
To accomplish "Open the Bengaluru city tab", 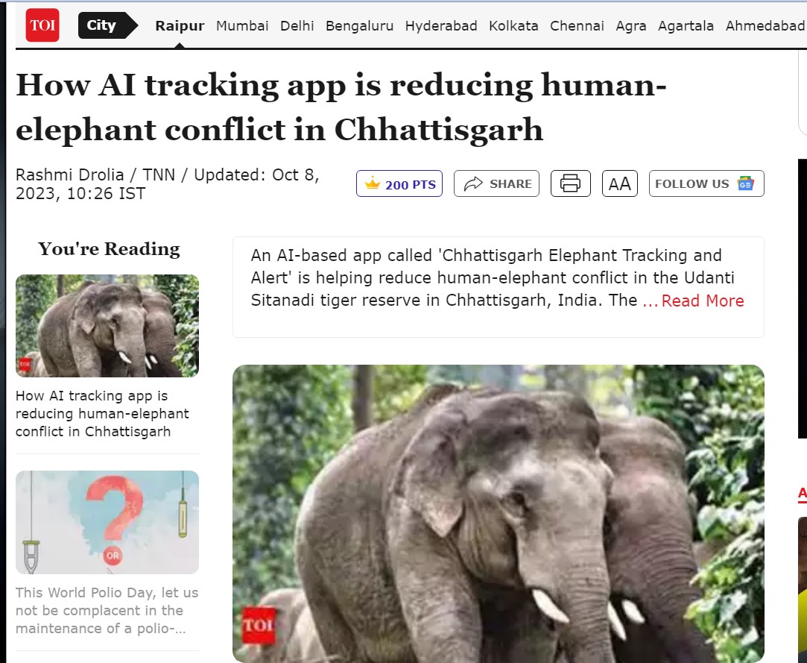I will tap(359, 26).
